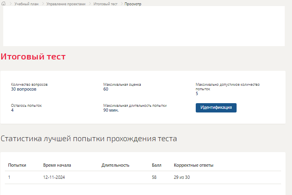292x195 pixels.
Task: Click the home icon in the breadcrumb
Action: point(4,4)
